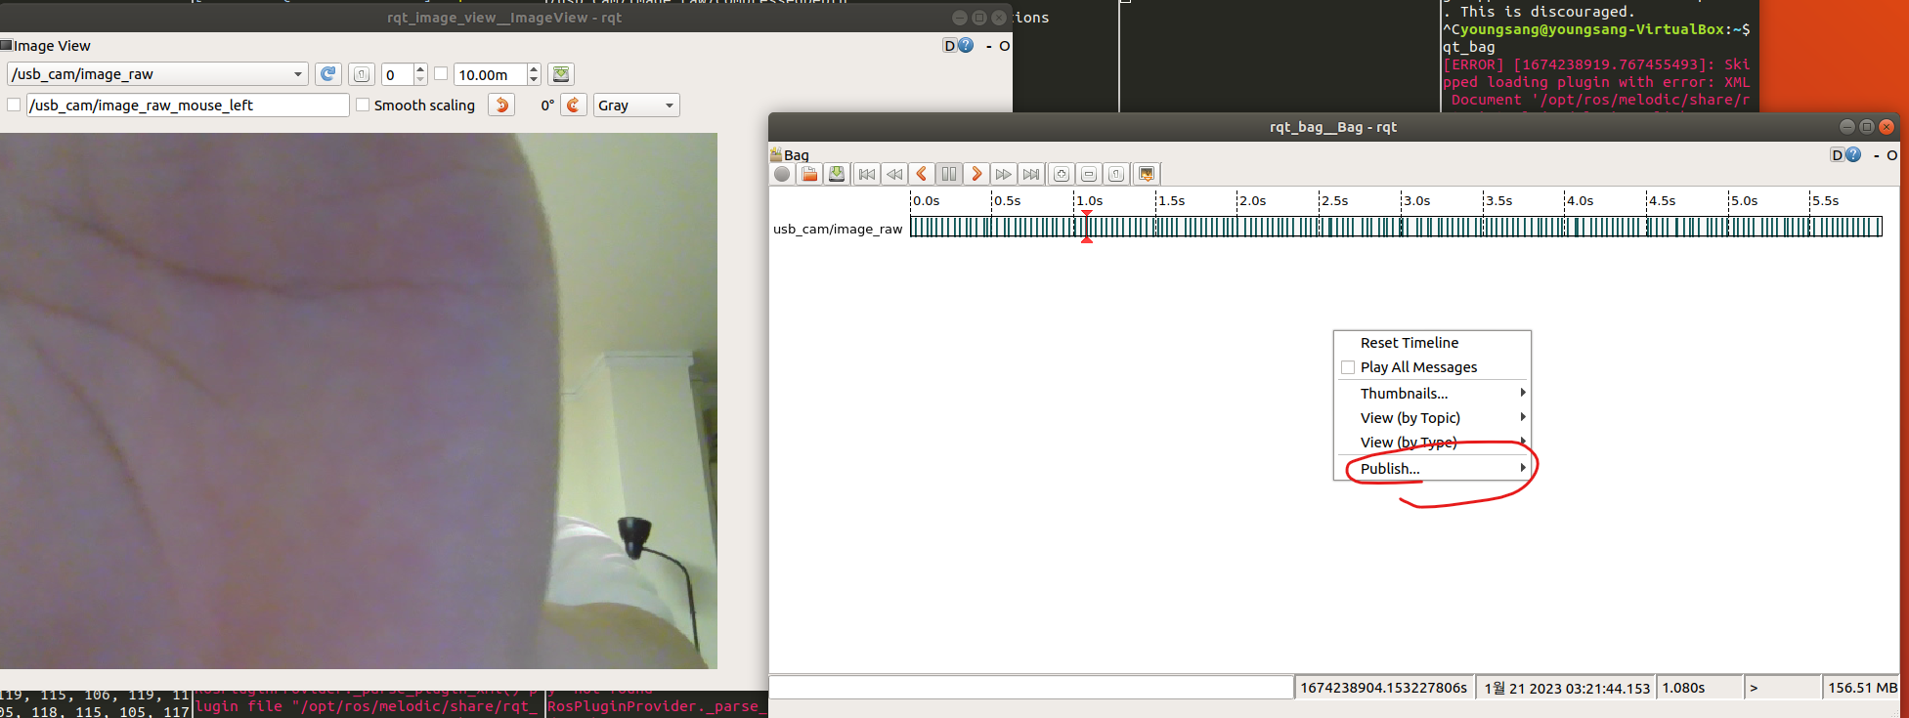Click the date 21 2023 03:21:44.153 status field
Screen dimensions: 1909x718
coord(1566,688)
